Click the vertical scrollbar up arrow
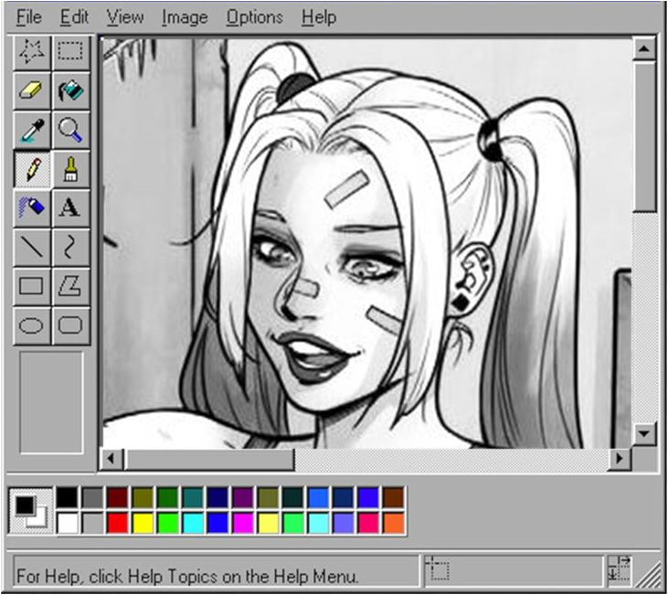Image resolution: width=668 pixels, height=595 pixels. click(644, 48)
